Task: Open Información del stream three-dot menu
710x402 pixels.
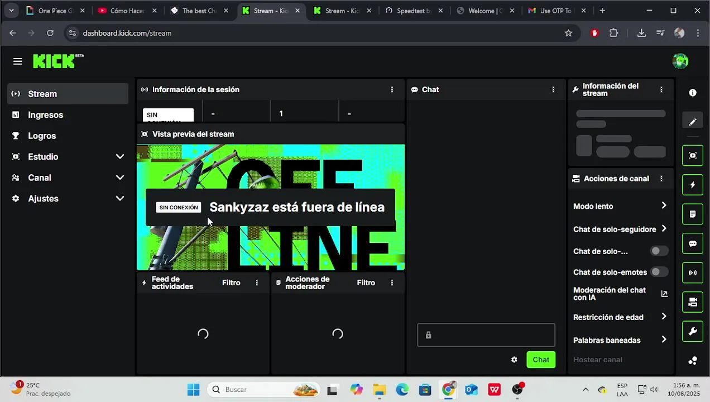Action: click(x=661, y=89)
